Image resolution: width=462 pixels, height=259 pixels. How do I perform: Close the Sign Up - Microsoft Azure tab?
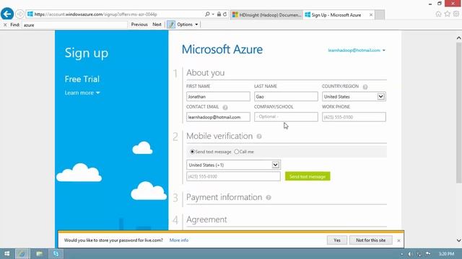370,14
